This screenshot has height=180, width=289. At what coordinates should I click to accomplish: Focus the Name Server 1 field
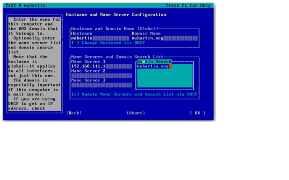[102, 66]
